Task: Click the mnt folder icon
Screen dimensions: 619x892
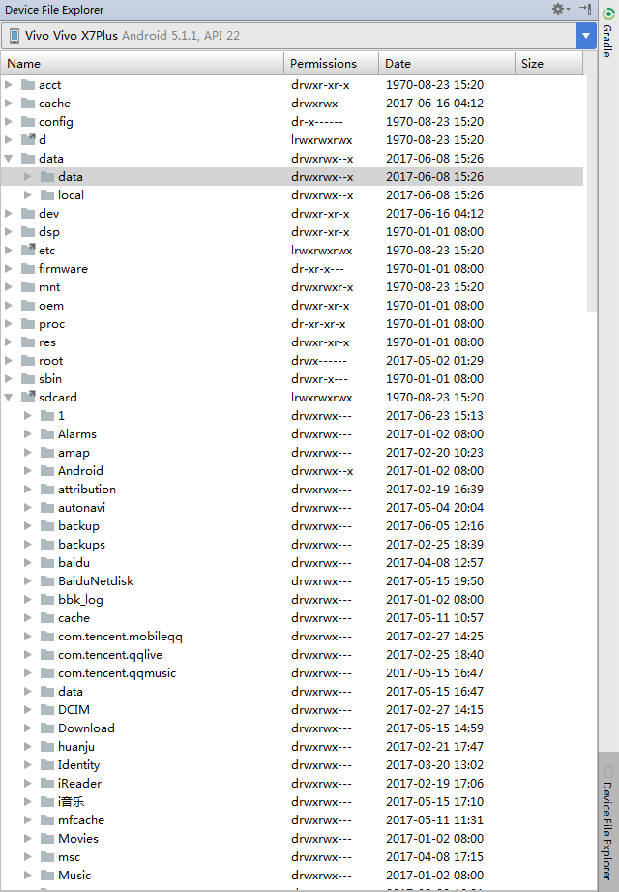Action: 28,286
